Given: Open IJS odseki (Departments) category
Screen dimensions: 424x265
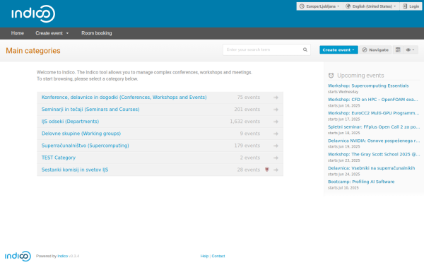Looking at the screenshot, I should [x=70, y=122].
